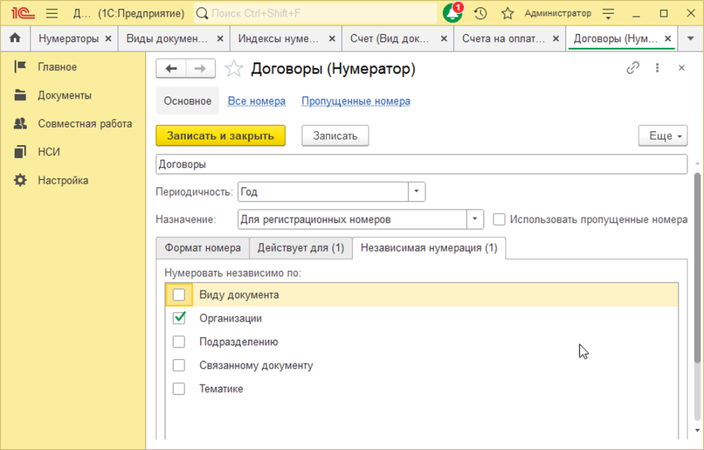Navigate back with left arrow button
This screenshot has height=450, width=704.
tap(172, 68)
